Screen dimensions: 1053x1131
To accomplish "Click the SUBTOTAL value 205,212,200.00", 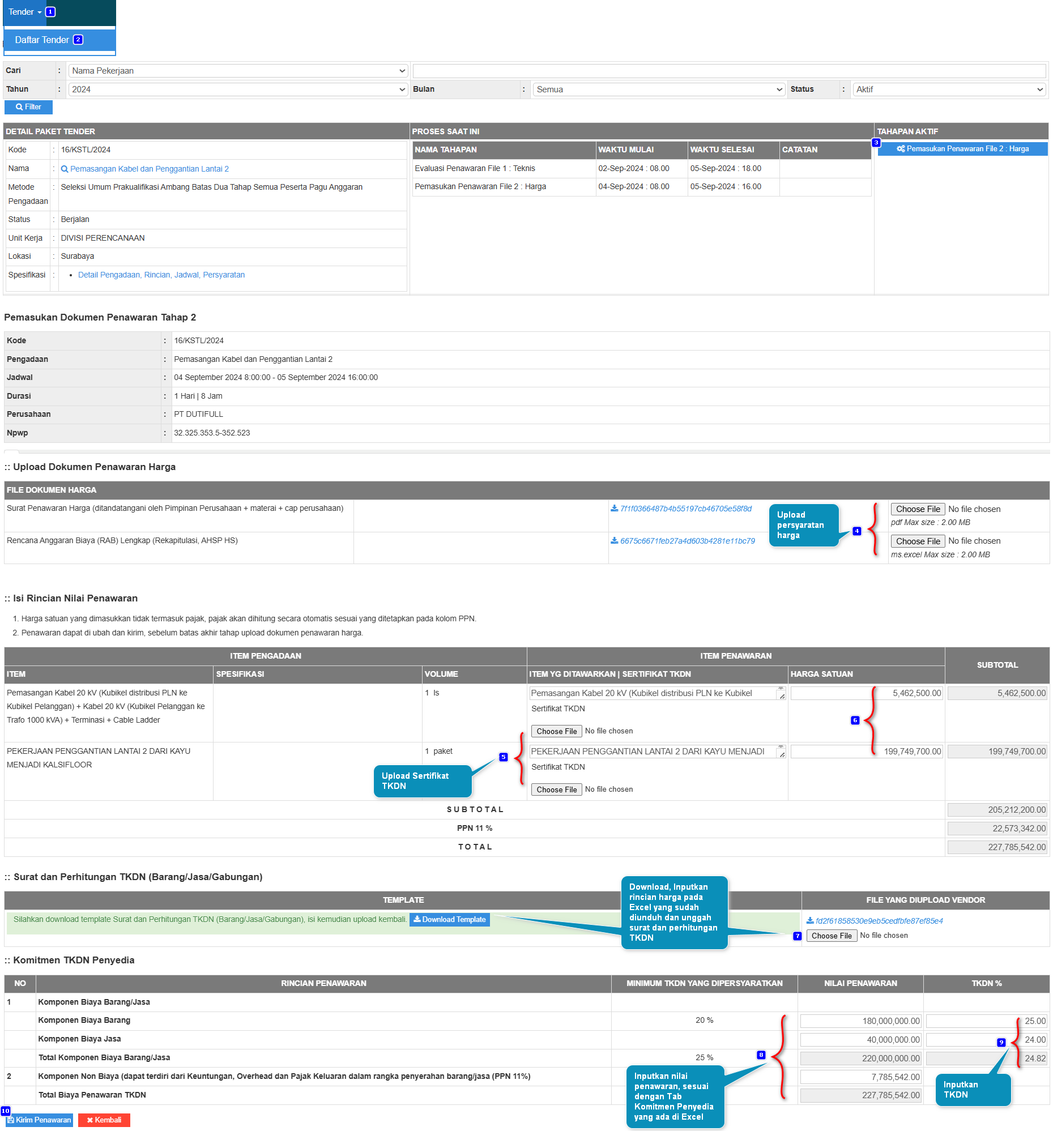I will click(x=997, y=810).
